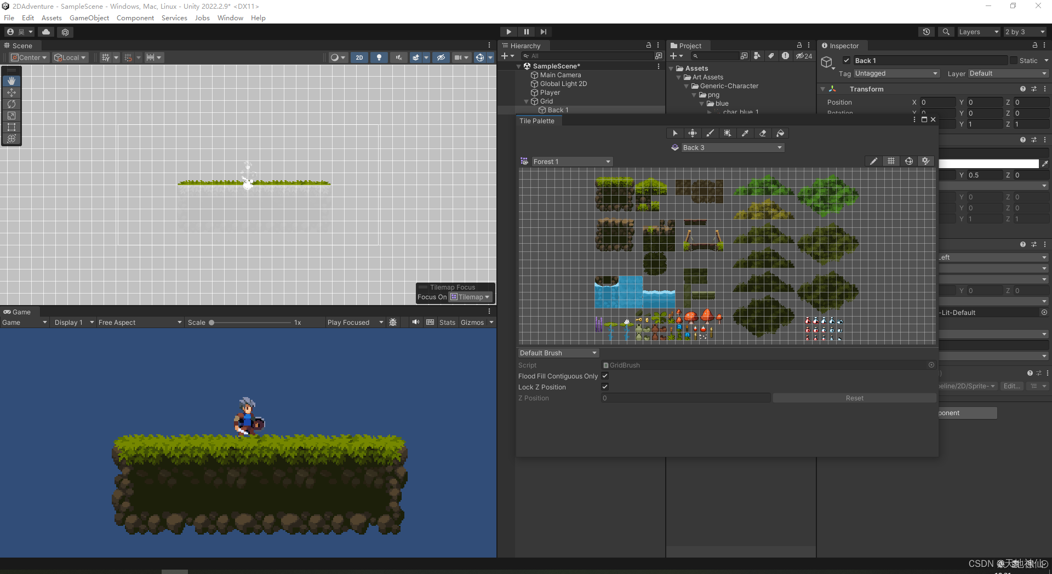1052x574 pixels.
Task: Toggle Game view audio mute
Action: pos(416,322)
